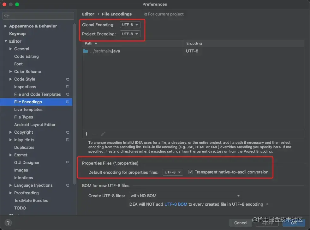Select the .../src/main/java path row
The width and height of the screenshot is (310, 230).
pyautogui.click(x=193, y=51)
